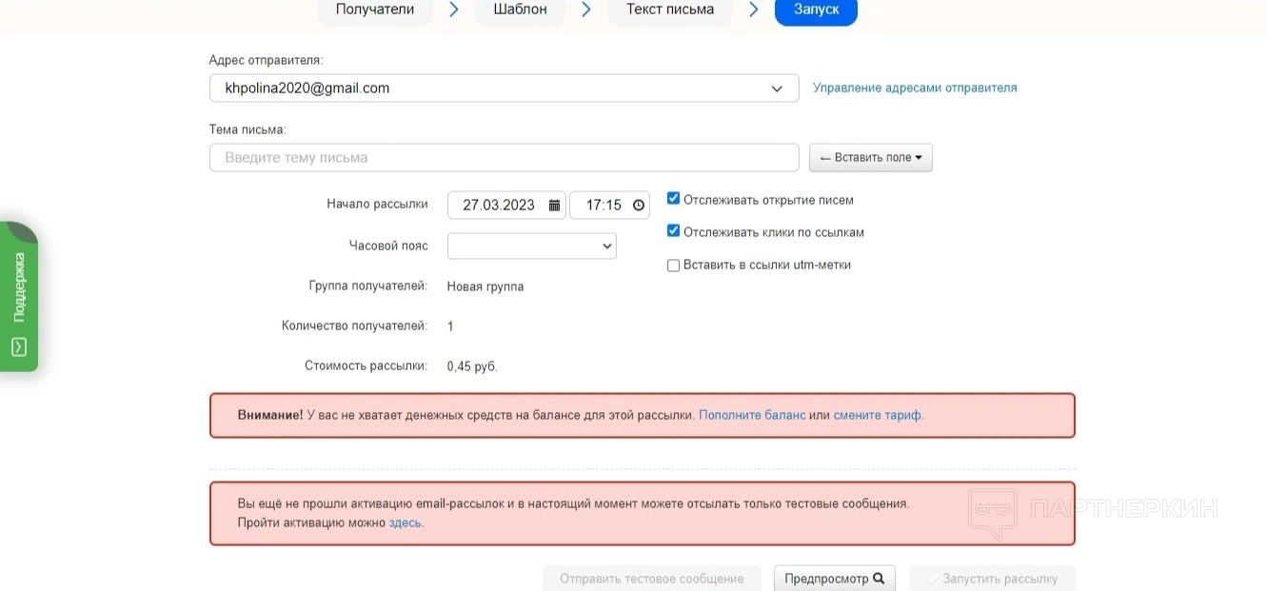Click the magnifier icon on Предпросмотр
The height and width of the screenshot is (591, 1267).
point(879,578)
